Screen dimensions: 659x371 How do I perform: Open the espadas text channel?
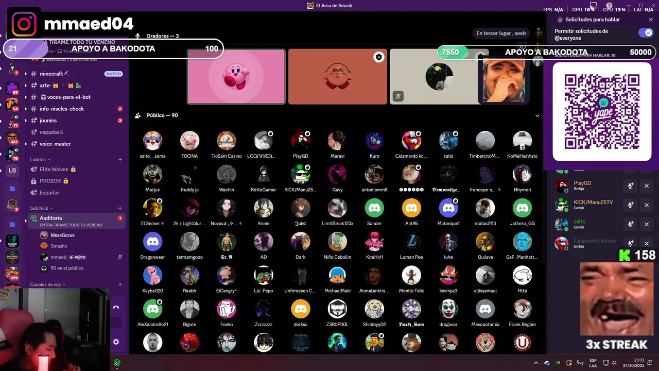click(76, 132)
